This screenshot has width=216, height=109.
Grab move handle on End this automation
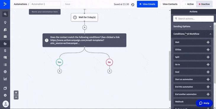tap(208, 87)
